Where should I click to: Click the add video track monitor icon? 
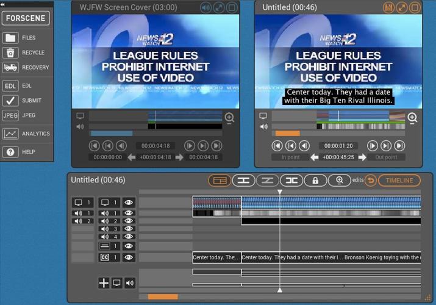point(117,283)
